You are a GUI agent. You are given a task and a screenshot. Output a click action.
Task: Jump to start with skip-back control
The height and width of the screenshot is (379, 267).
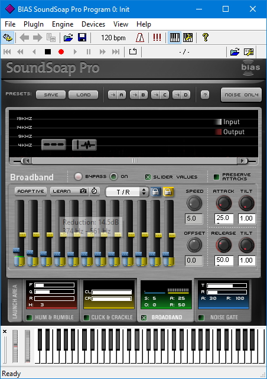[x=7, y=51]
